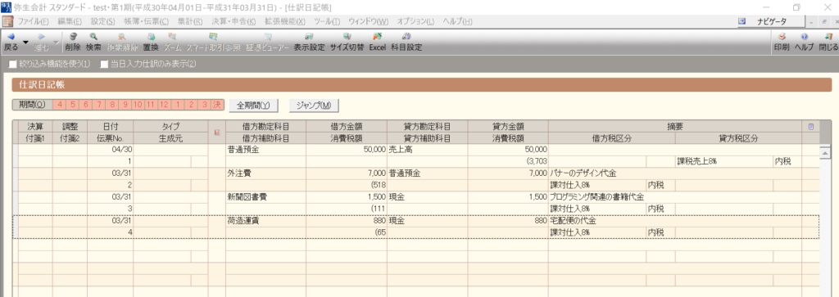The image size is (839, 297).
Task: Toggle 絞り込み機能を使う checkbox
Action: coord(13,64)
